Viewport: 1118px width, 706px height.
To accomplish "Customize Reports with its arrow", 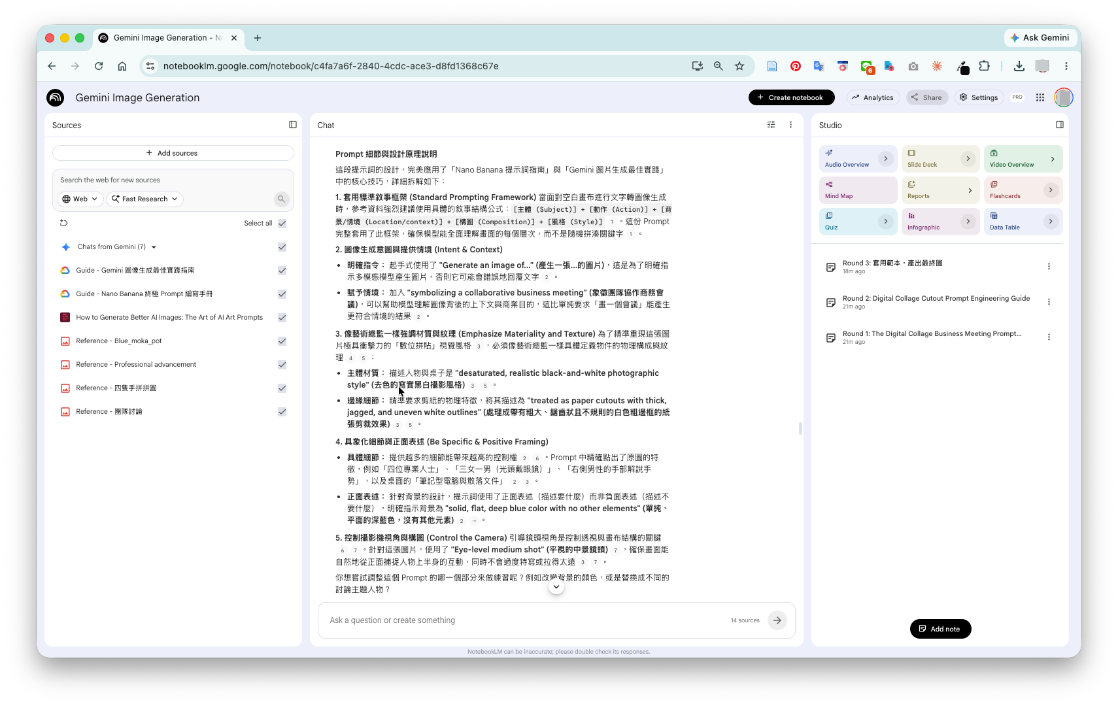I will (x=970, y=190).
